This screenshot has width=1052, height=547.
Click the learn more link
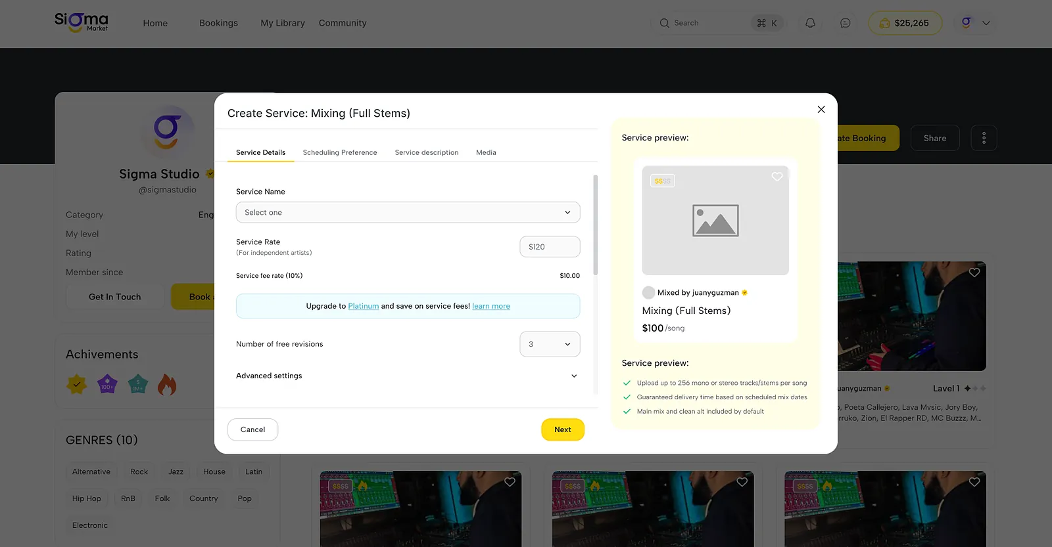(x=491, y=306)
